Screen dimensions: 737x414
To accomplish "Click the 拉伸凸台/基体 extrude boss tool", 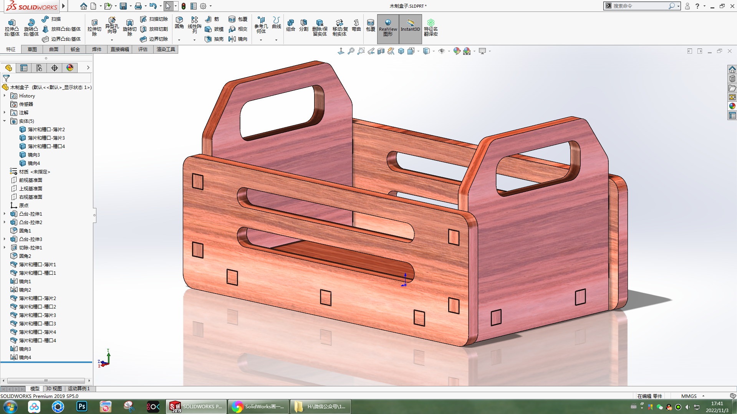I will (12, 28).
